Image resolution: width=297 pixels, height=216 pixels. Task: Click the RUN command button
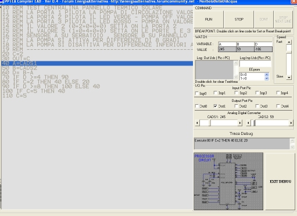[x=209, y=20]
